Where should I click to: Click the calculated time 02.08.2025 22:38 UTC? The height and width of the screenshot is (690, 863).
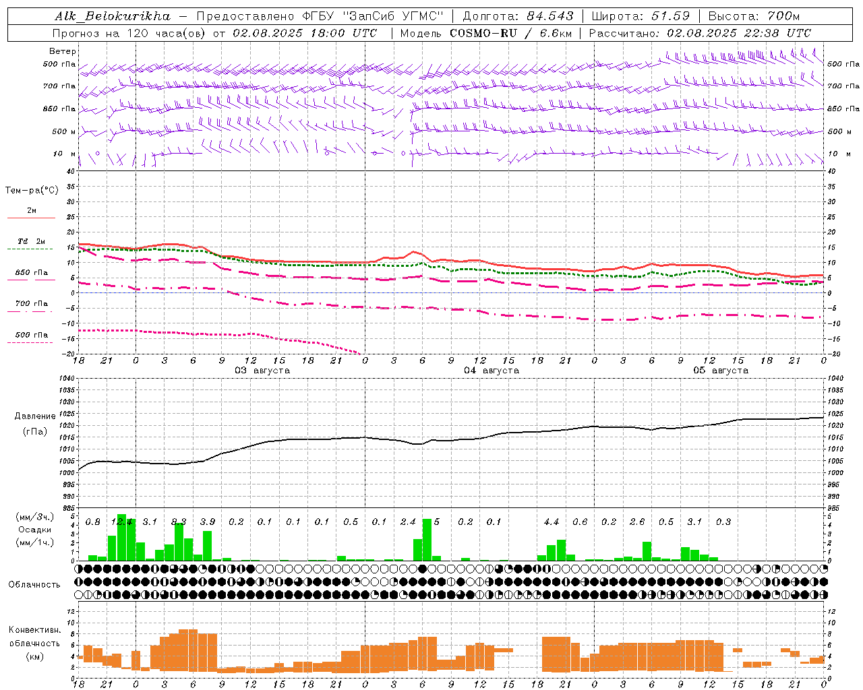pos(739,33)
